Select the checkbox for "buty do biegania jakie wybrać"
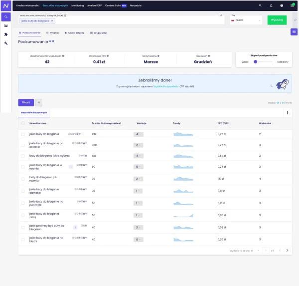The height and width of the screenshot is (286, 299). 23,156
